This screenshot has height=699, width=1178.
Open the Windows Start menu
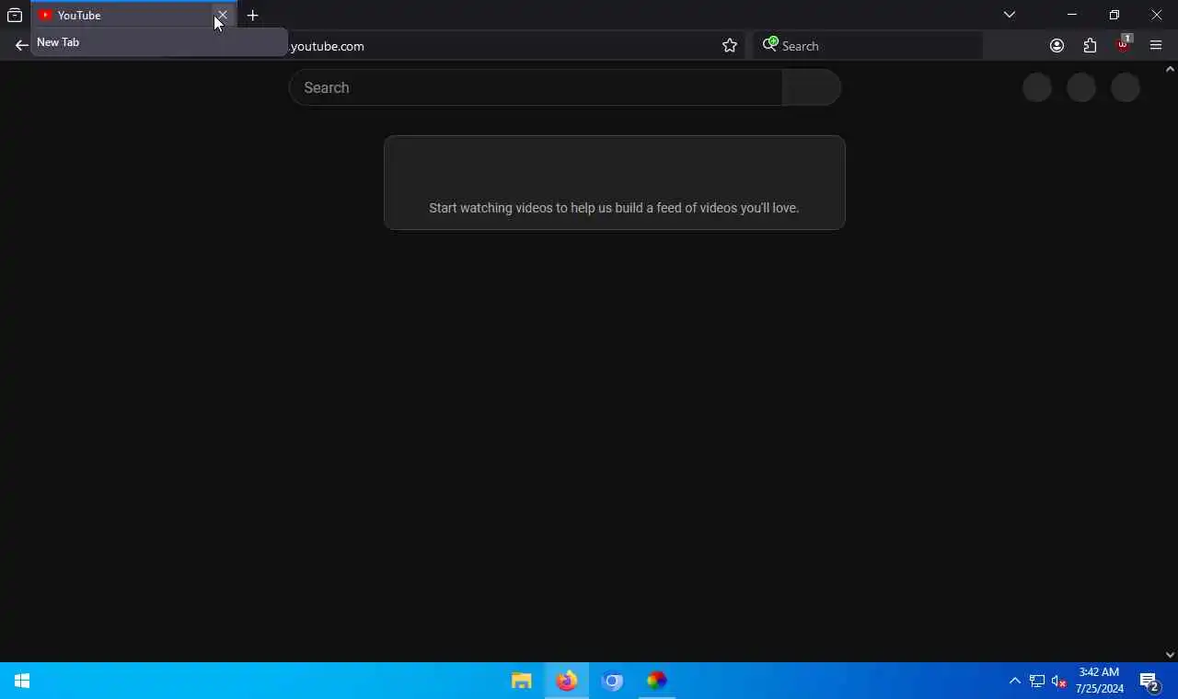click(22, 681)
